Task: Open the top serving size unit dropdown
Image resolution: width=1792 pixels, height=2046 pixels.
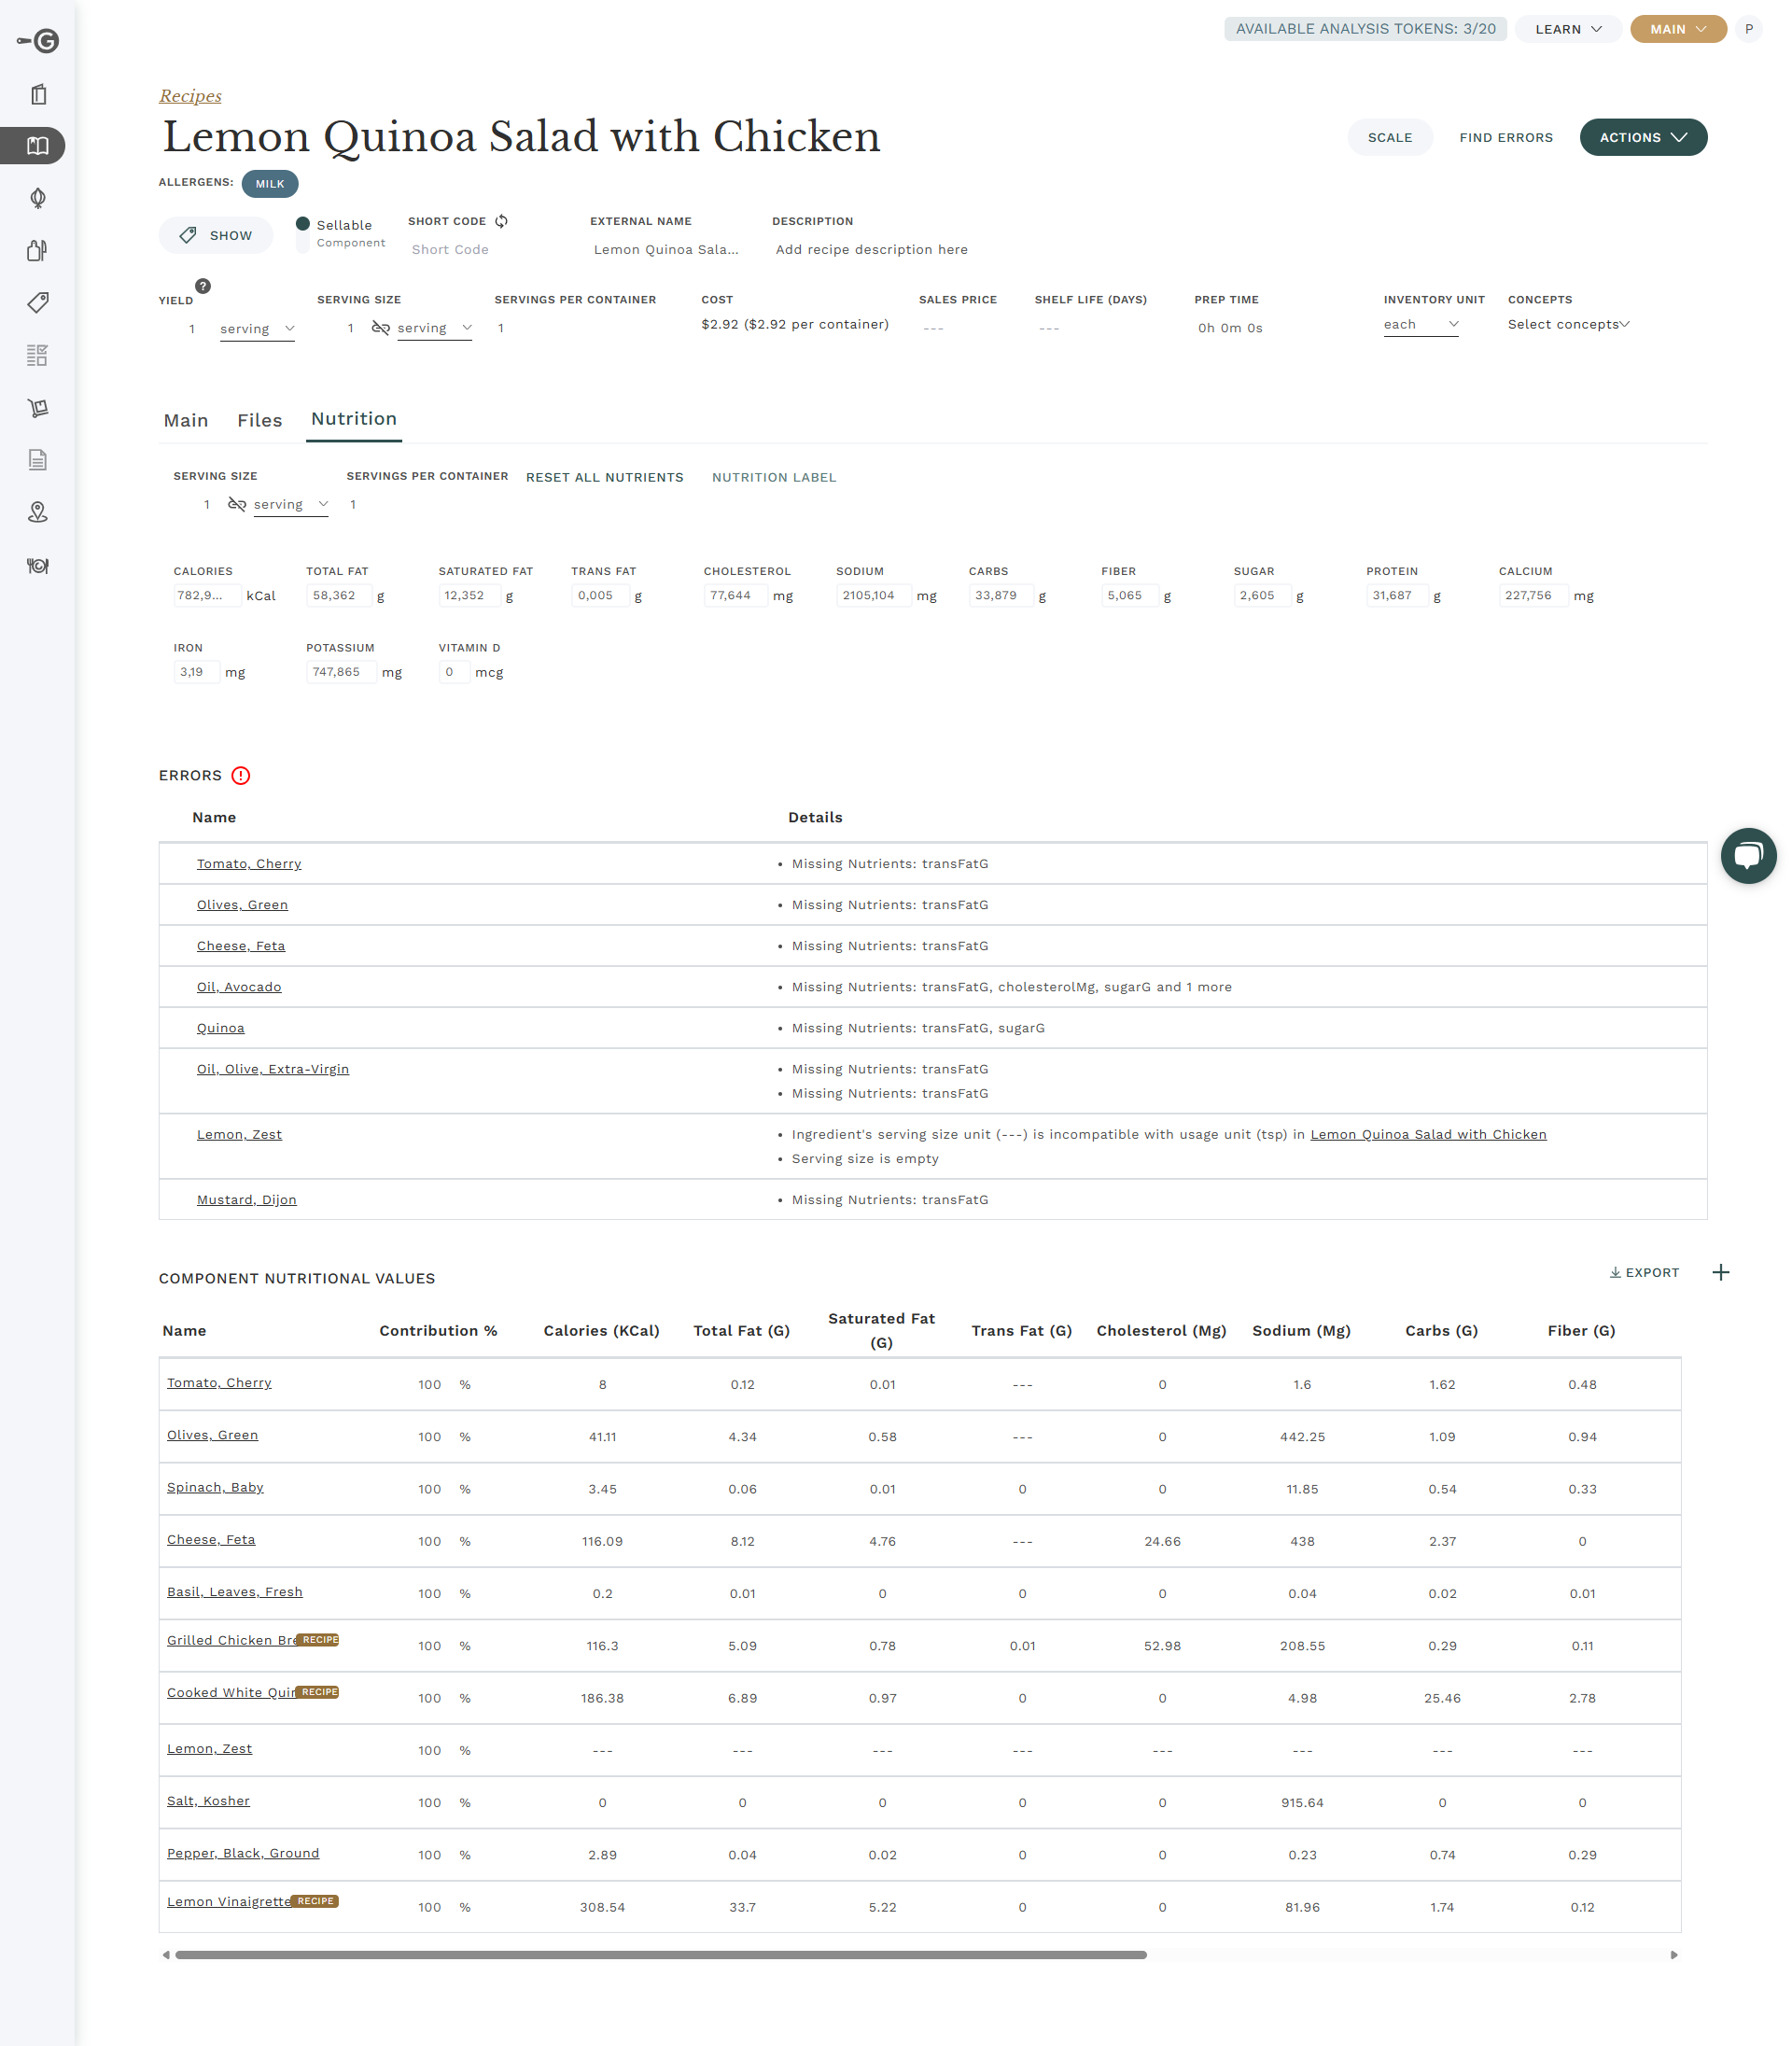Action: 434,328
